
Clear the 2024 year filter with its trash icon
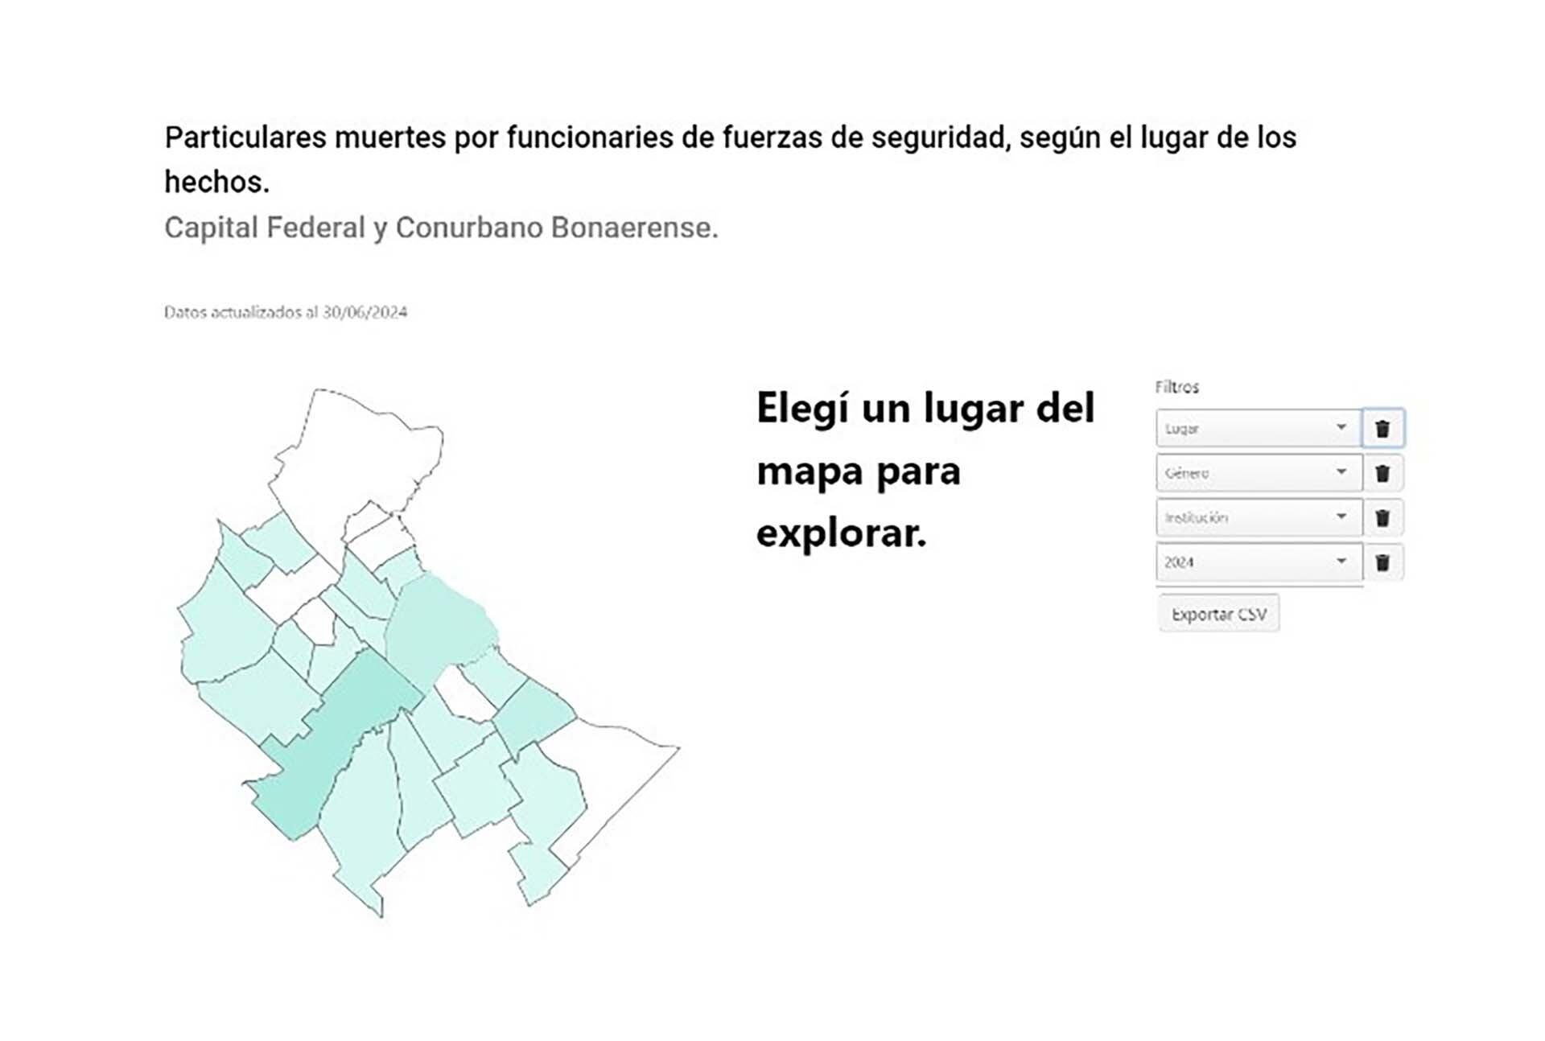pyautogui.click(x=1382, y=562)
